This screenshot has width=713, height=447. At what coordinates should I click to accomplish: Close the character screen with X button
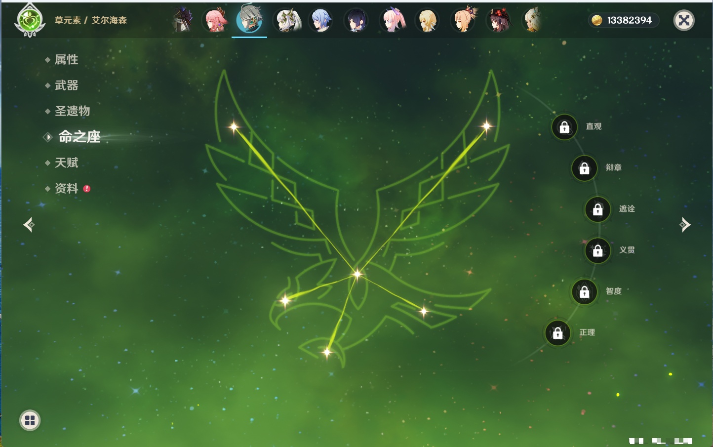[684, 20]
